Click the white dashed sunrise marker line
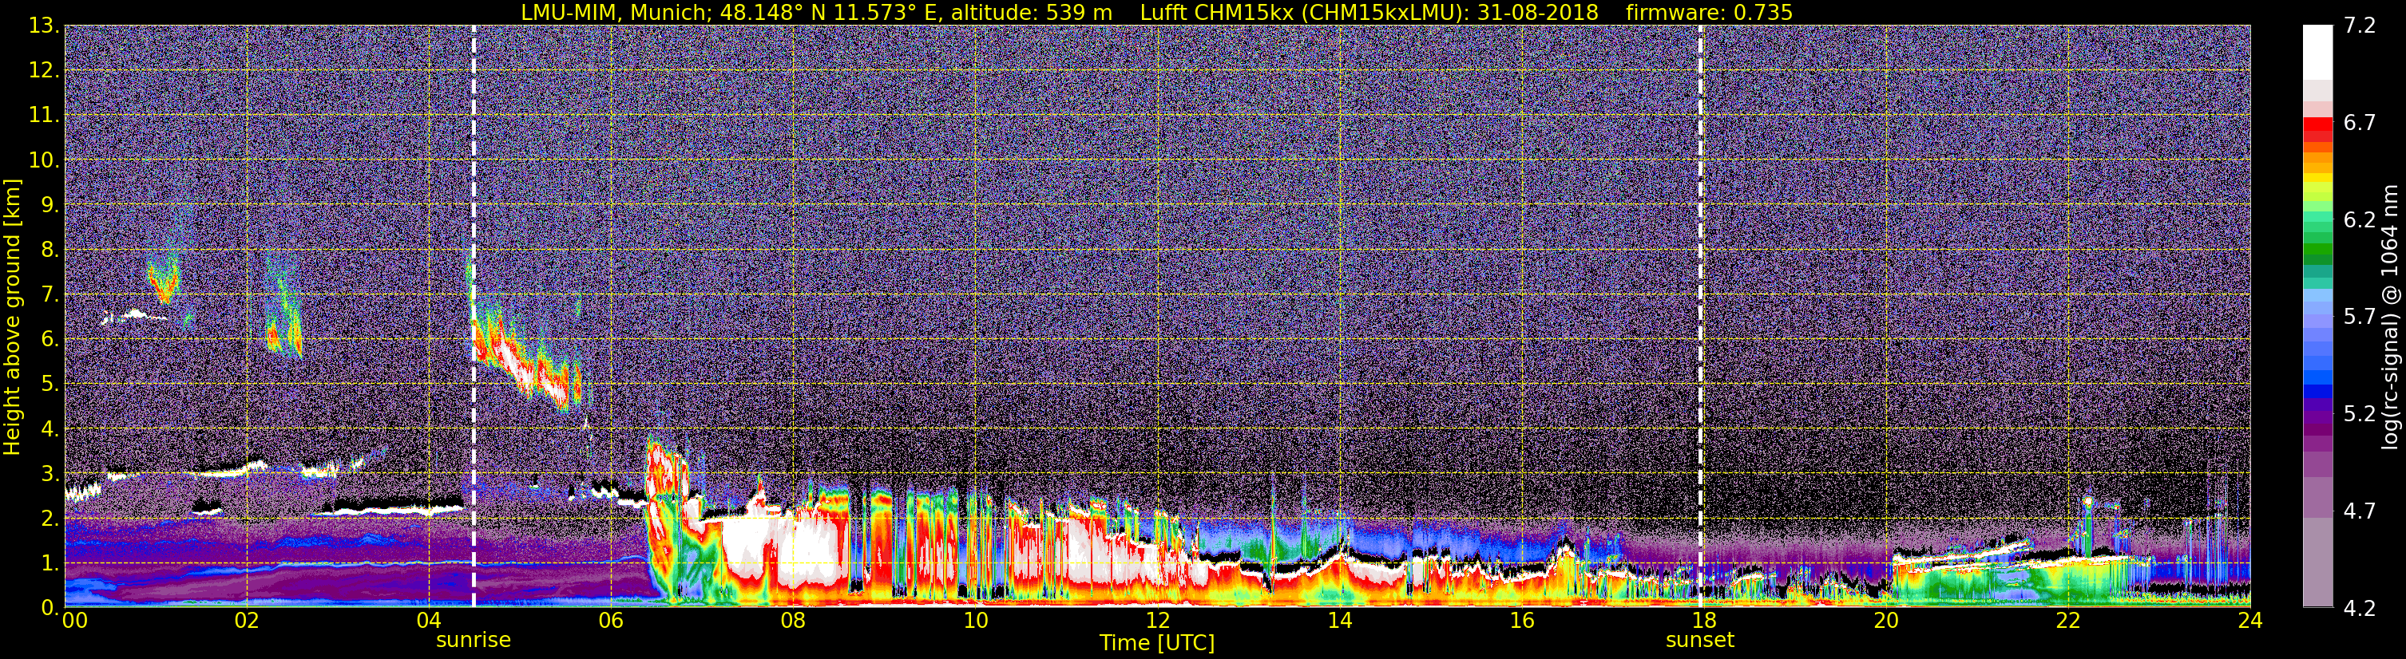2406x659 pixels. pyautogui.click(x=474, y=317)
